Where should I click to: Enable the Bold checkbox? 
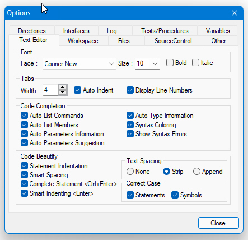pos(170,63)
